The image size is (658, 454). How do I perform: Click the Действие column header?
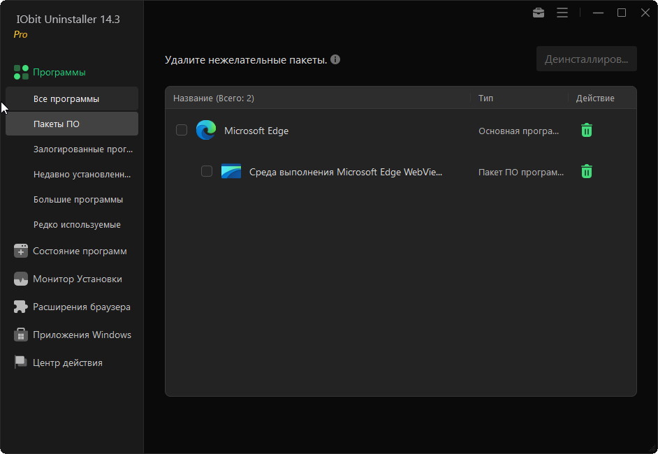point(595,98)
